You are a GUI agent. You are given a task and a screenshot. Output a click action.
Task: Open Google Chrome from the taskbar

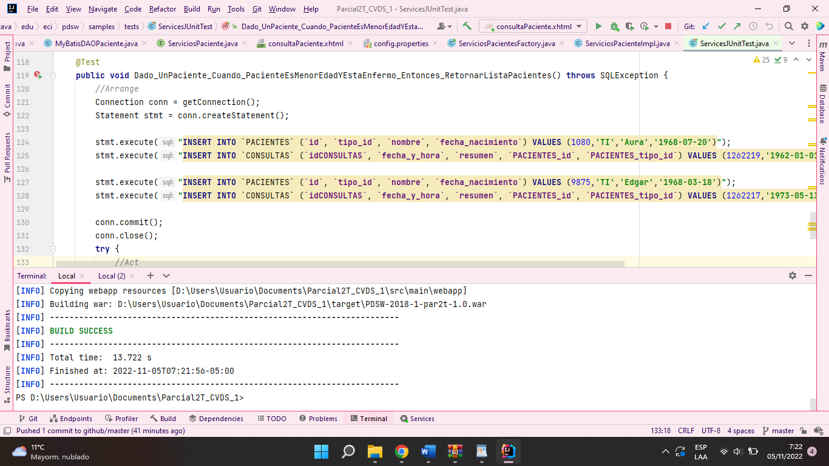[x=401, y=451]
